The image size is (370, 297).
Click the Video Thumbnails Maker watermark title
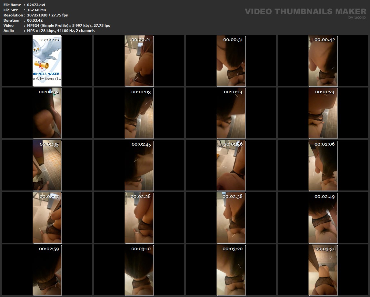305,11
